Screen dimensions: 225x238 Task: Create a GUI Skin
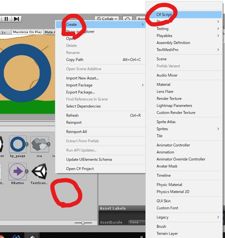coord(184,201)
